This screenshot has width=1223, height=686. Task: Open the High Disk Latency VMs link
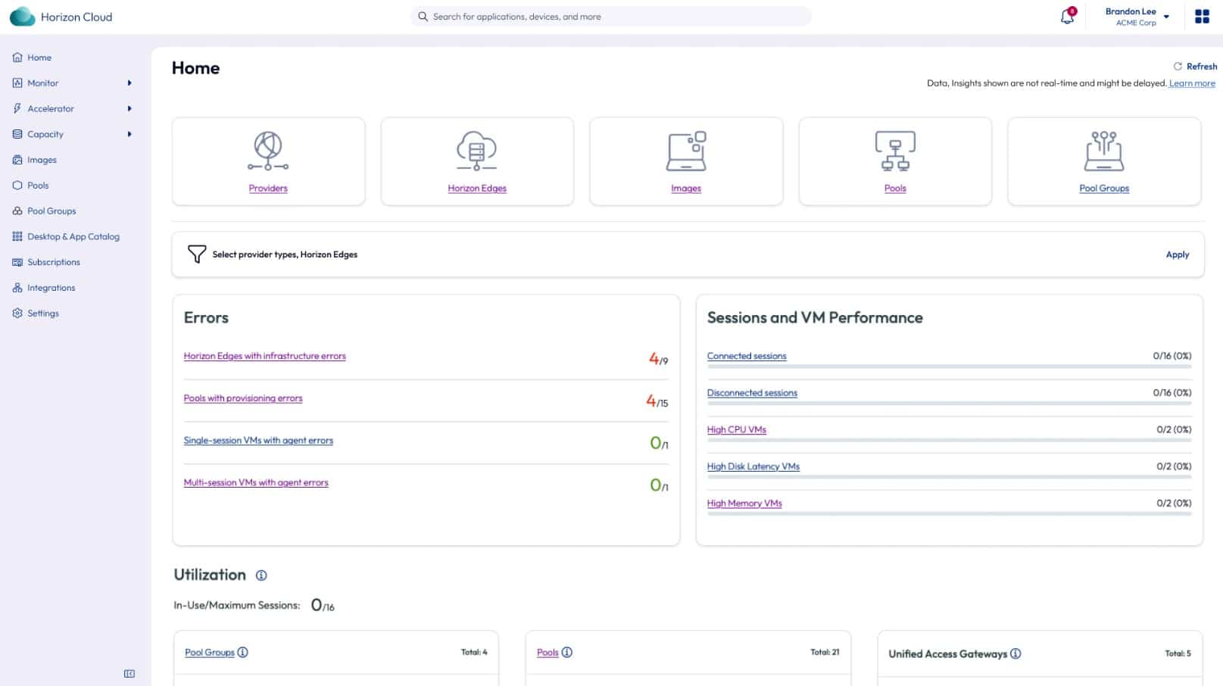753,466
